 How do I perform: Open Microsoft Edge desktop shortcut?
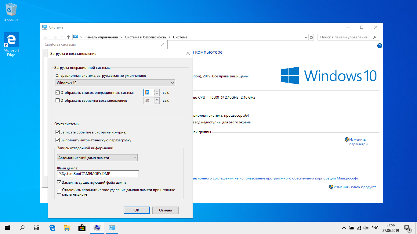(x=11, y=44)
